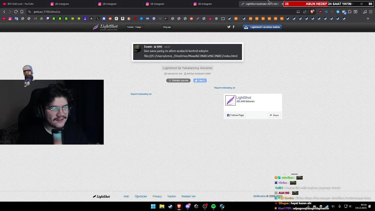The image size is (375, 211).
Task: Click the benzerini bul link
Action: [x=173, y=74]
